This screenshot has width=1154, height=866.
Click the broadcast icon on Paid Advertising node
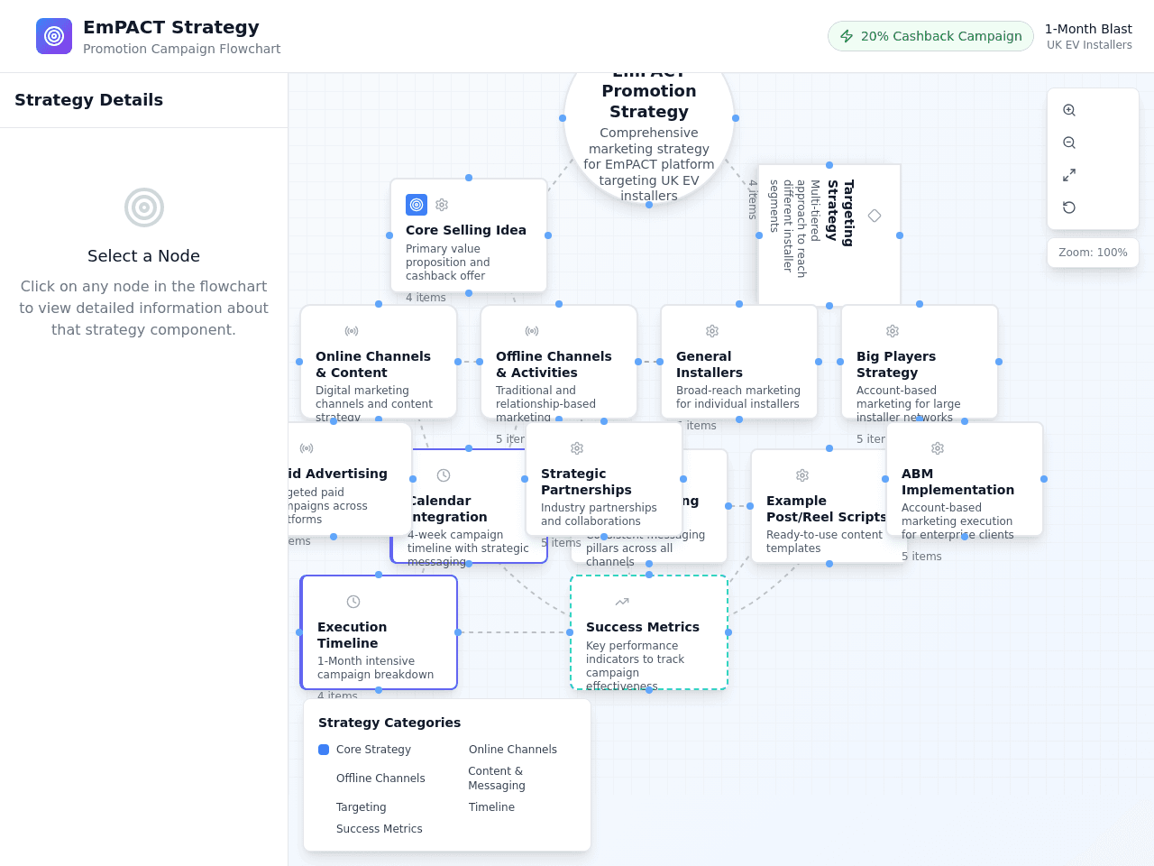click(307, 448)
